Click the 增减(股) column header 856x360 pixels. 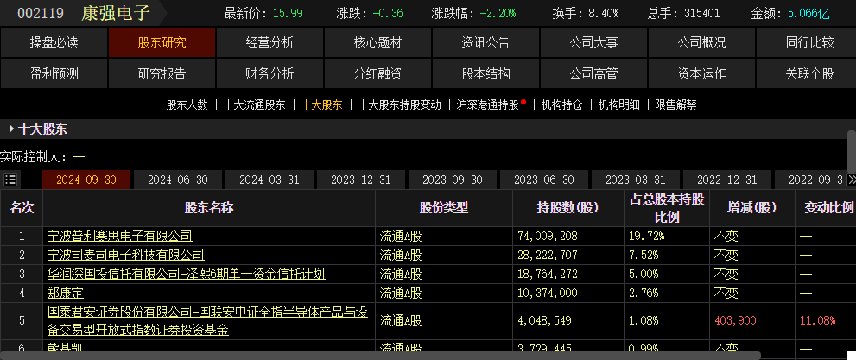coord(751,207)
